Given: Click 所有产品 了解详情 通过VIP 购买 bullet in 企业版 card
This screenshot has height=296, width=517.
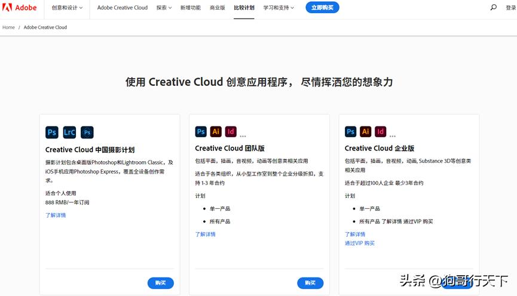Looking at the screenshot, I should 396,221.
